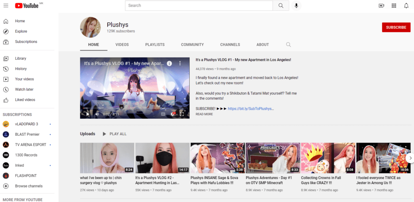Viewport: 414px width, 202px height.
Task: Click '129K subscribers' text
Action: pos(120,31)
